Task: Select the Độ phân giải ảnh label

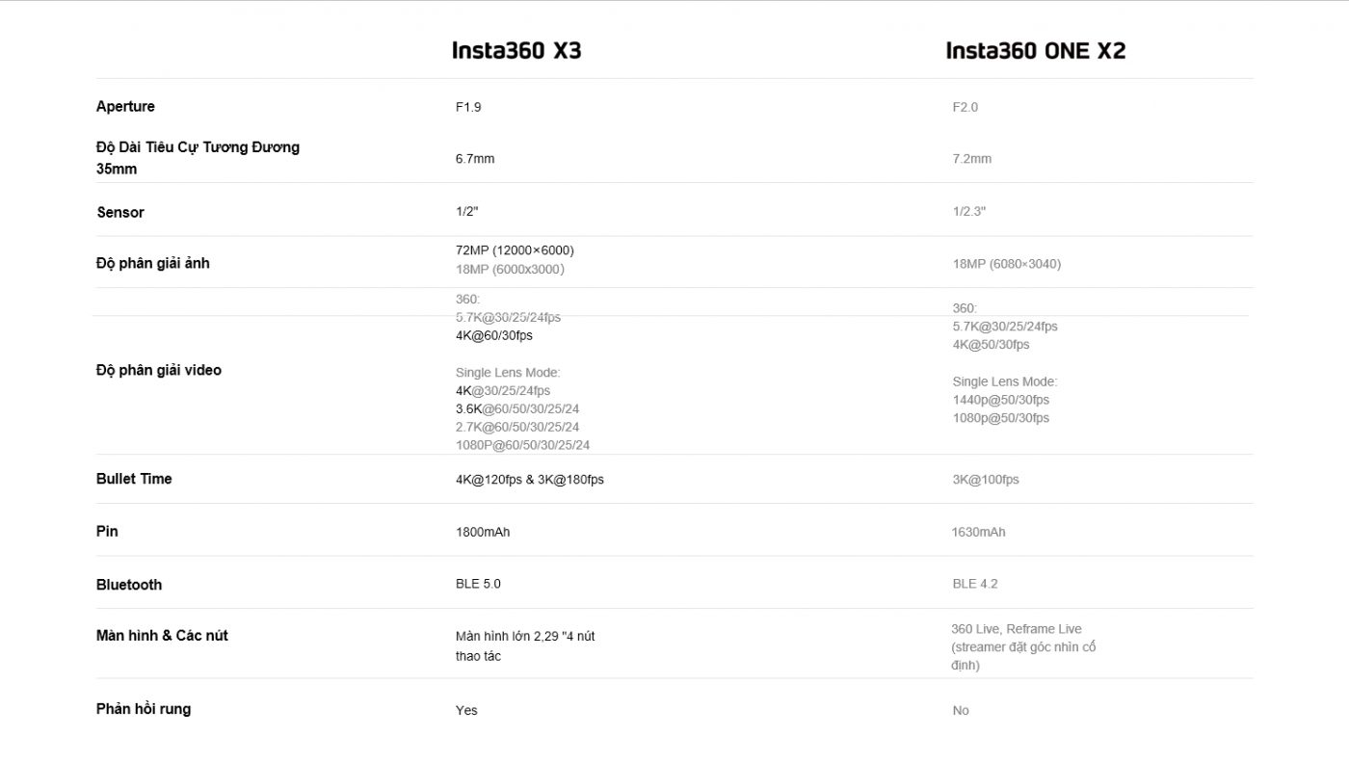Action: [152, 263]
